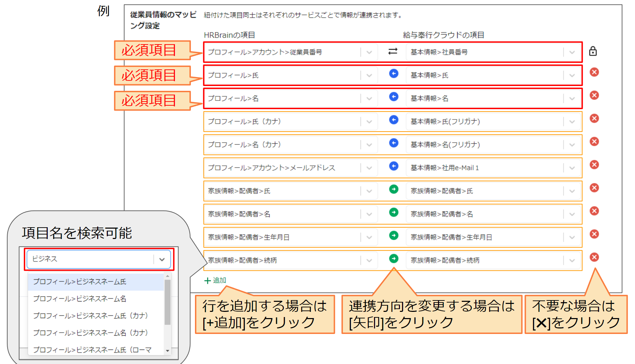Select option ビジネスネーム氏（カナ）
This screenshot has height=364, width=635.
pos(95,316)
